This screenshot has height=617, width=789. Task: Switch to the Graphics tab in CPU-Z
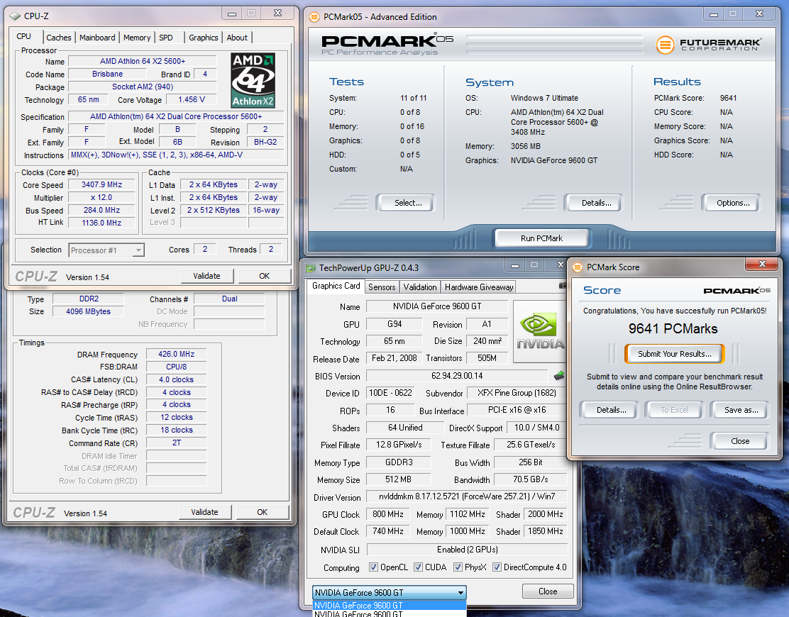click(x=204, y=38)
